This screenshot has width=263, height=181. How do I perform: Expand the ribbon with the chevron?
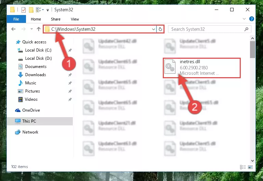pyautogui.click(x=244, y=19)
